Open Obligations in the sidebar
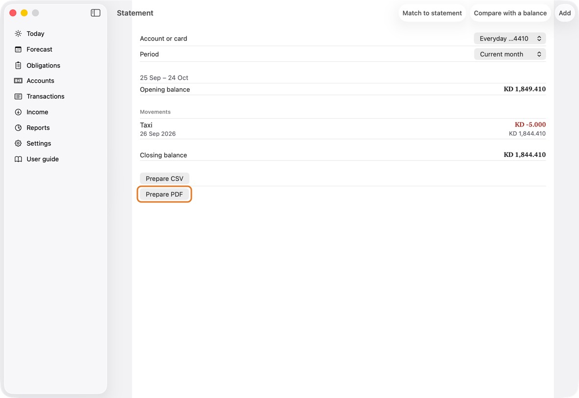Image resolution: width=579 pixels, height=398 pixels. click(x=43, y=65)
